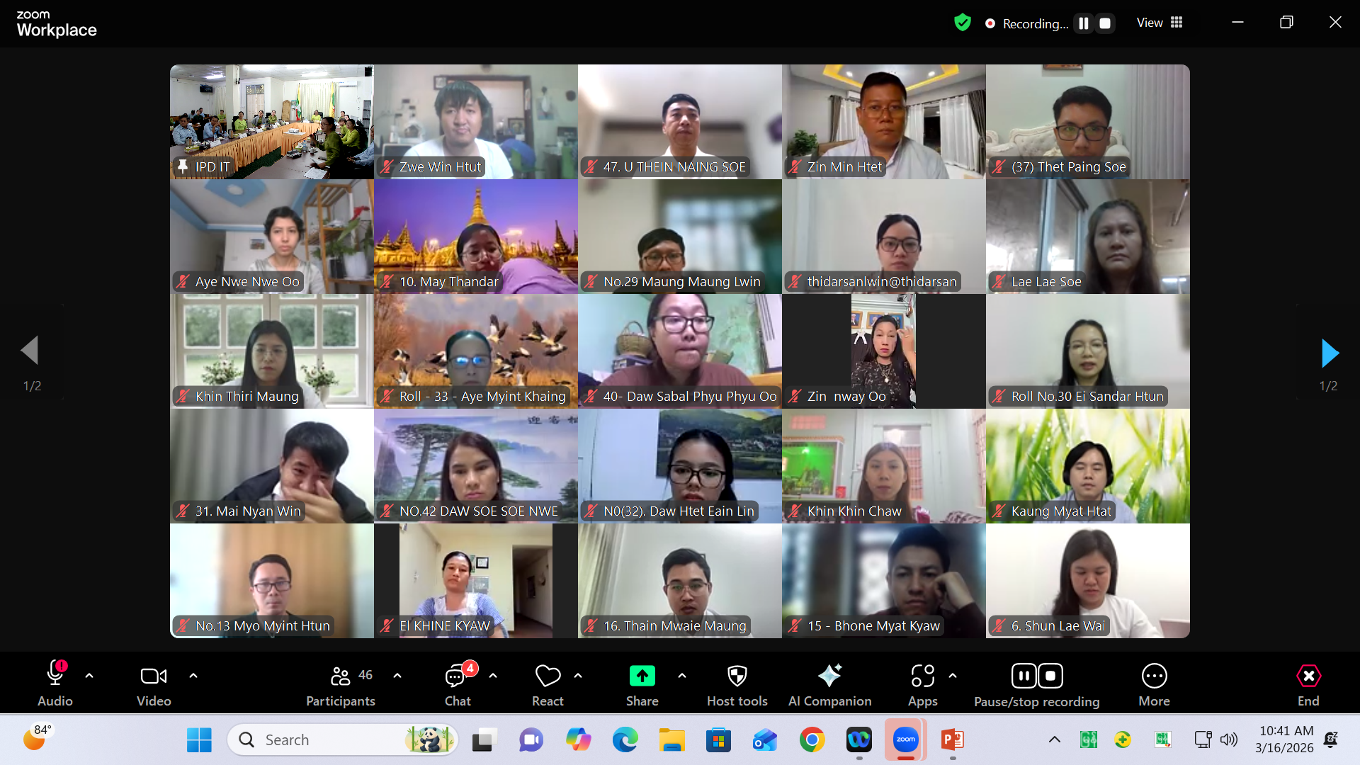Viewport: 1360px width, 765px height.
Task: Click the encryption shield icon
Action: (x=962, y=23)
